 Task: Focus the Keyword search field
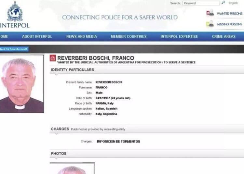201,3
